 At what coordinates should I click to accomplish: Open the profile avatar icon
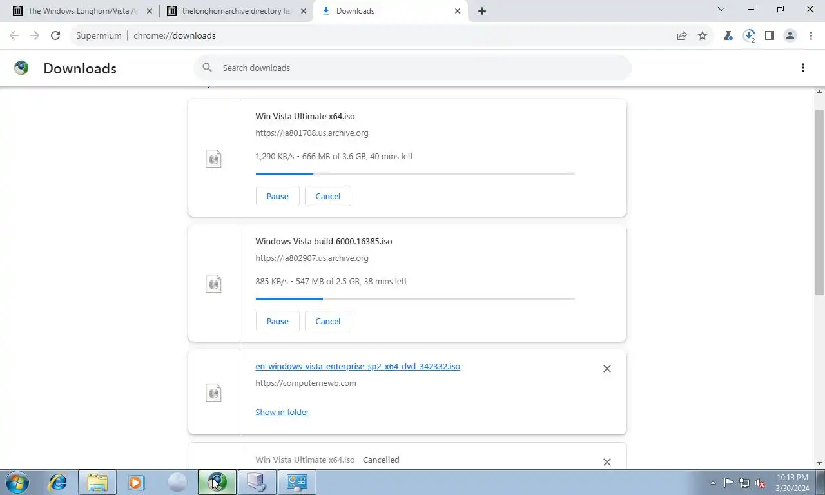pos(790,35)
